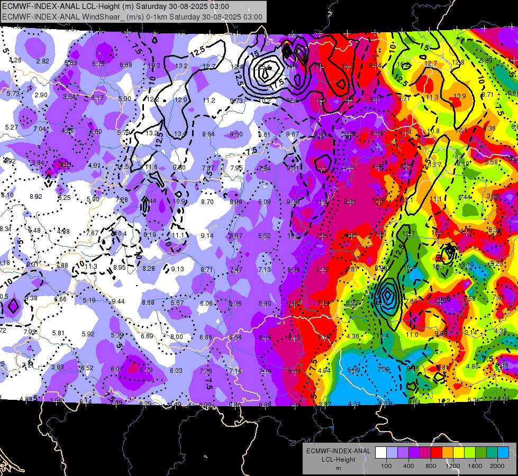Click the 'LCL-Height' legend label
This screenshot has height=476, width=518.
click(x=338, y=460)
